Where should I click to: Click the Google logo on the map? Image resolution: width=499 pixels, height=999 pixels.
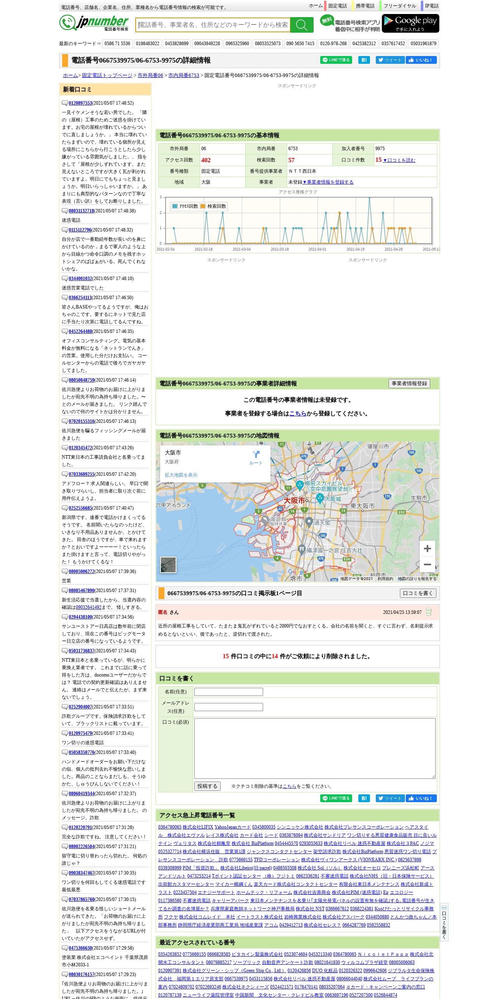click(x=298, y=571)
